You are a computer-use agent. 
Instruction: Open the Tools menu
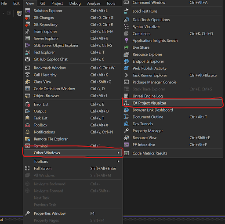click(111, 3)
